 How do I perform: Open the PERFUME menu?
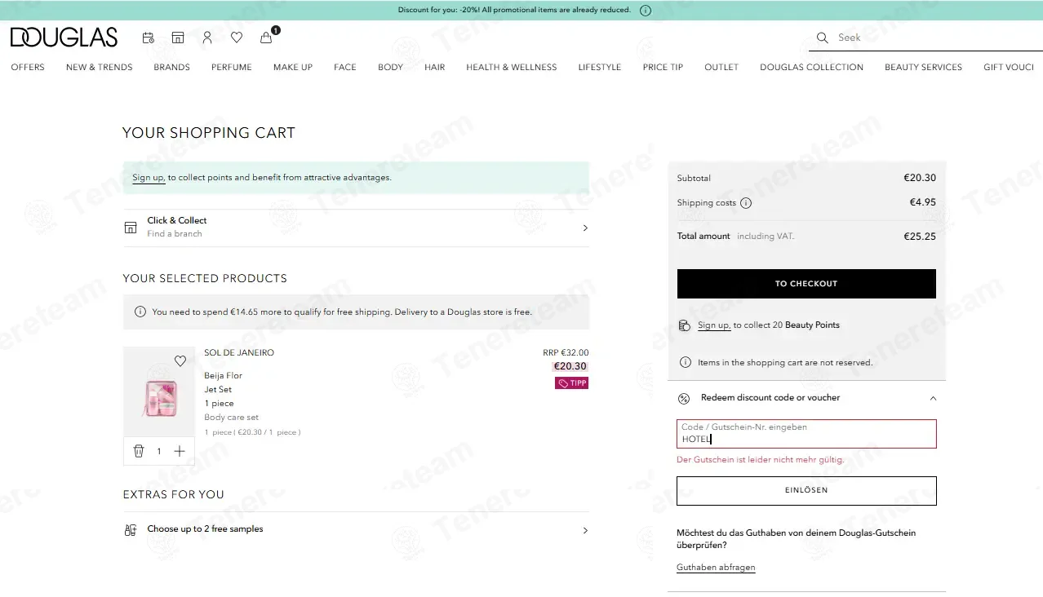pos(232,67)
